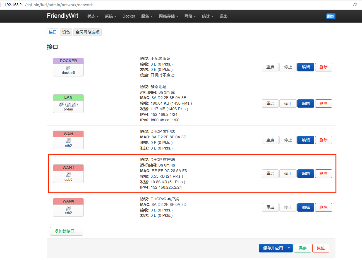The height and width of the screenshot is (260, 362).
Task: Edit the WAN1 usb0 interface
Action: coord(306,174)
